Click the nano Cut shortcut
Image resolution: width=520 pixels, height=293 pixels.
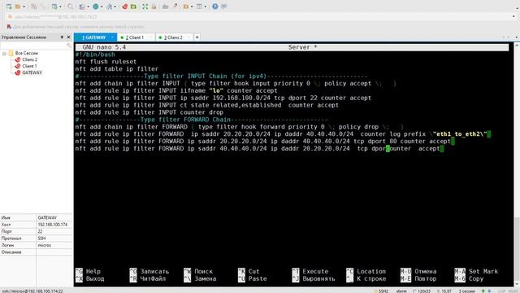tap(249, 271)
